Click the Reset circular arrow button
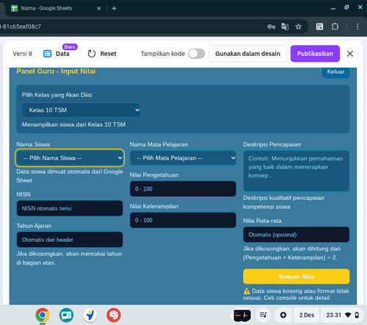Viewport: 367px width, 325px height. click(x=102, y=54)
